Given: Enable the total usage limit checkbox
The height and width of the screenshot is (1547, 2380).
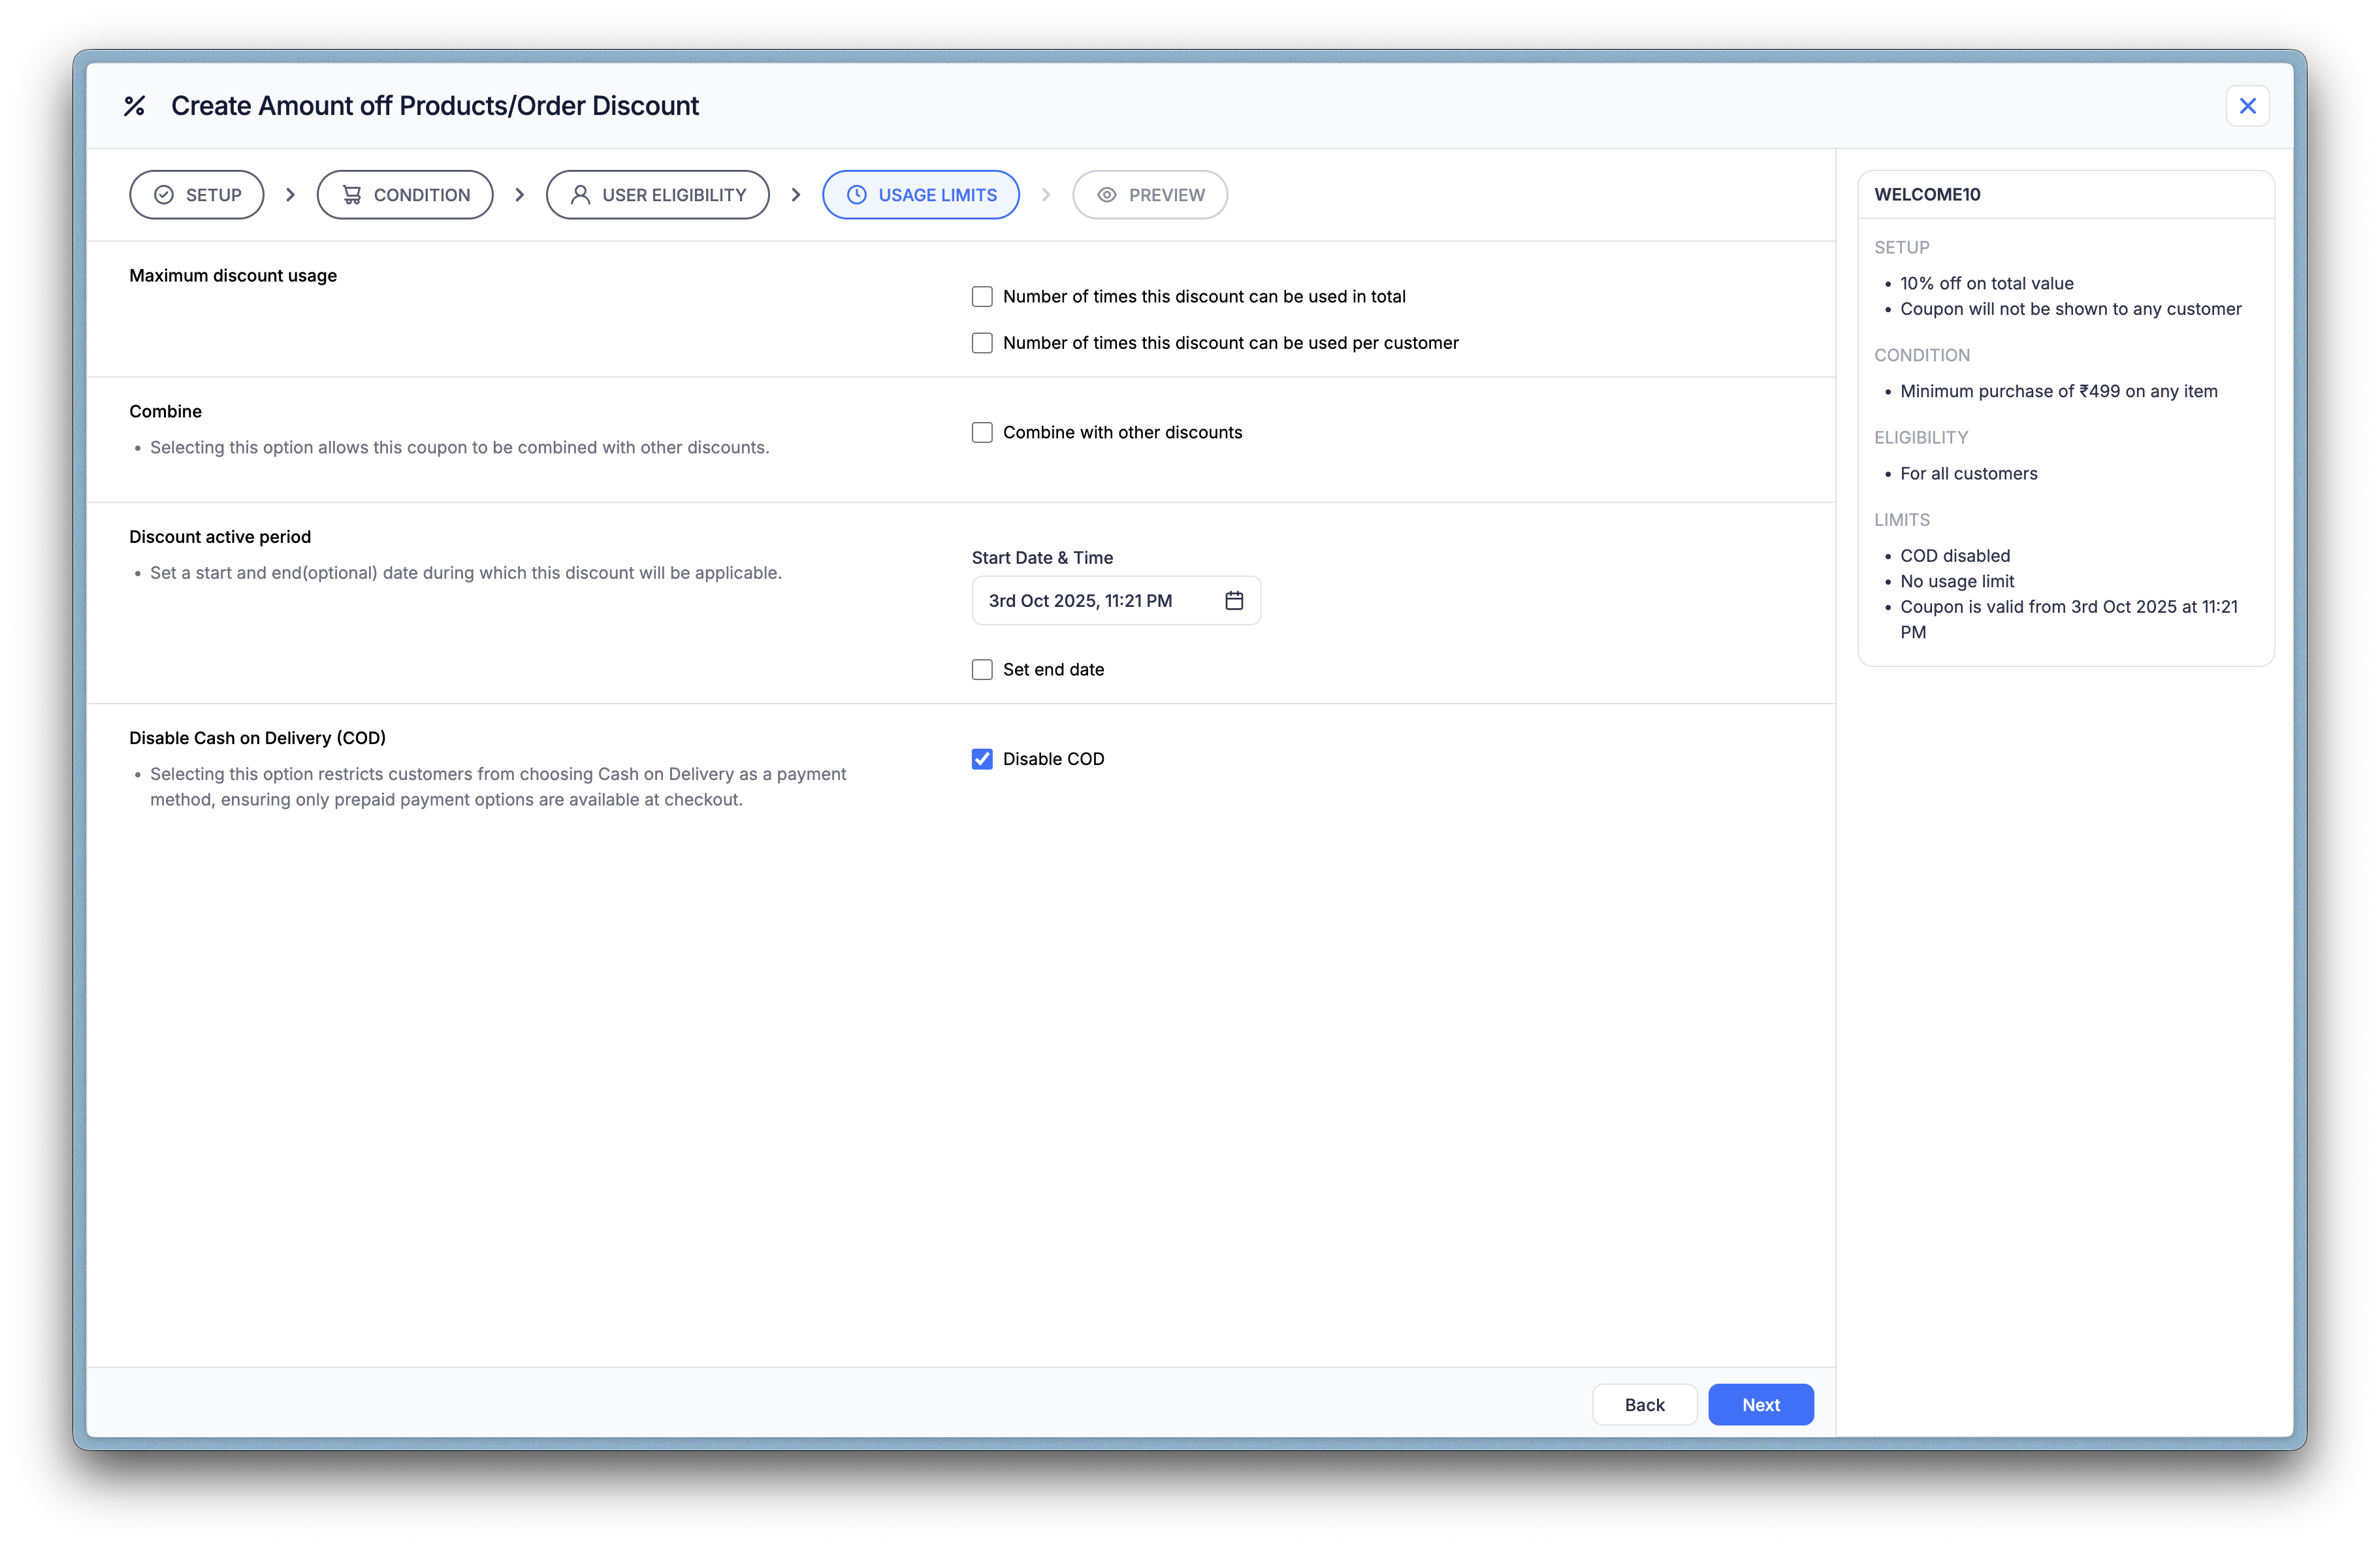Looking at the screenshot, I should pyautogui.click(x=982, y=297).
